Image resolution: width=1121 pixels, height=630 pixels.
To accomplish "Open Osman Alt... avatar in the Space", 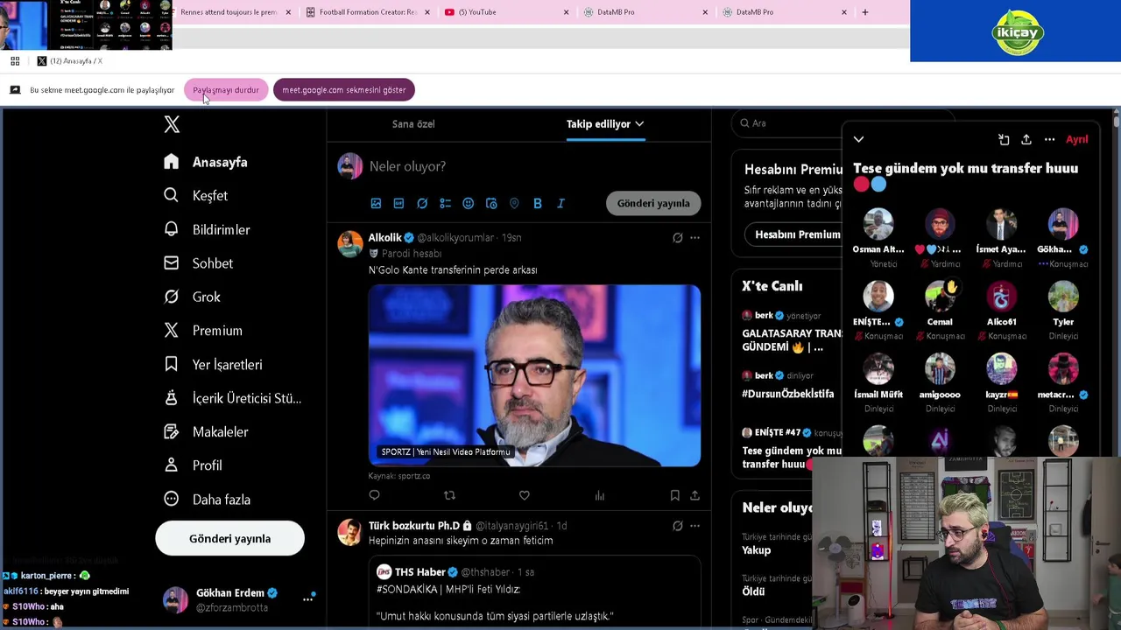I will click(x=878, y=225).
